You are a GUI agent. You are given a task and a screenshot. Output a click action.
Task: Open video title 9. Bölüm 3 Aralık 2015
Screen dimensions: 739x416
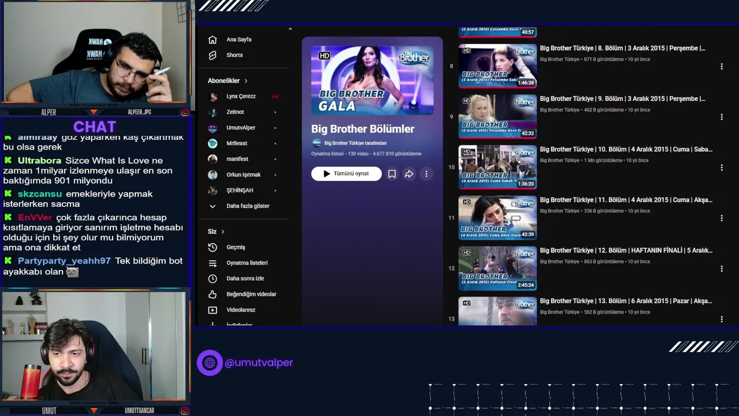click(622, 99)
